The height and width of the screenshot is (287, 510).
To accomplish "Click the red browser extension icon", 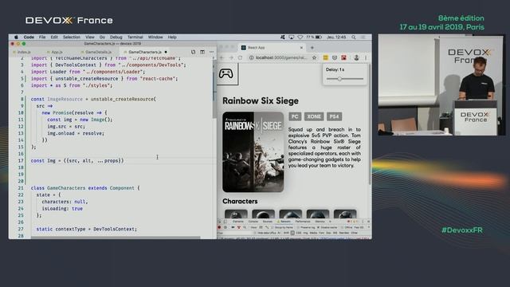I will 343,57.
